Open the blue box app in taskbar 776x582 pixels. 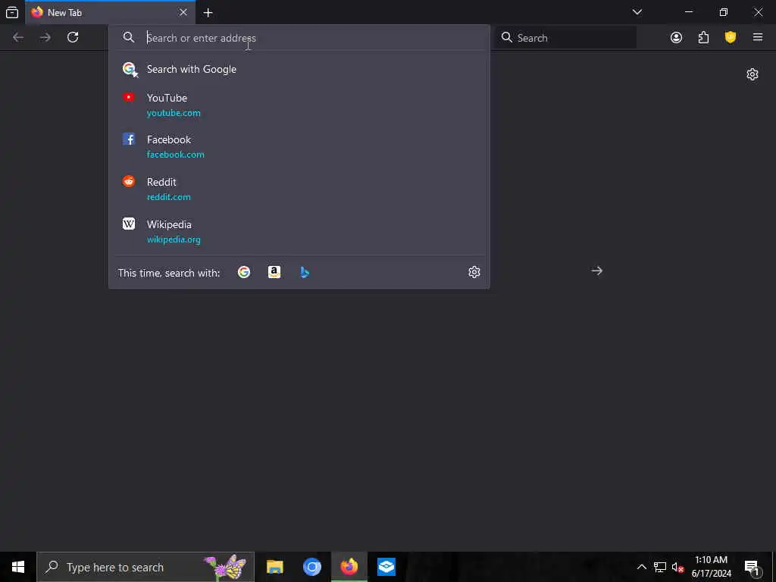386,567
